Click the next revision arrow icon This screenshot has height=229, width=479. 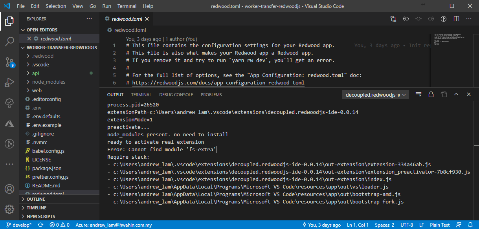(431, 19)
